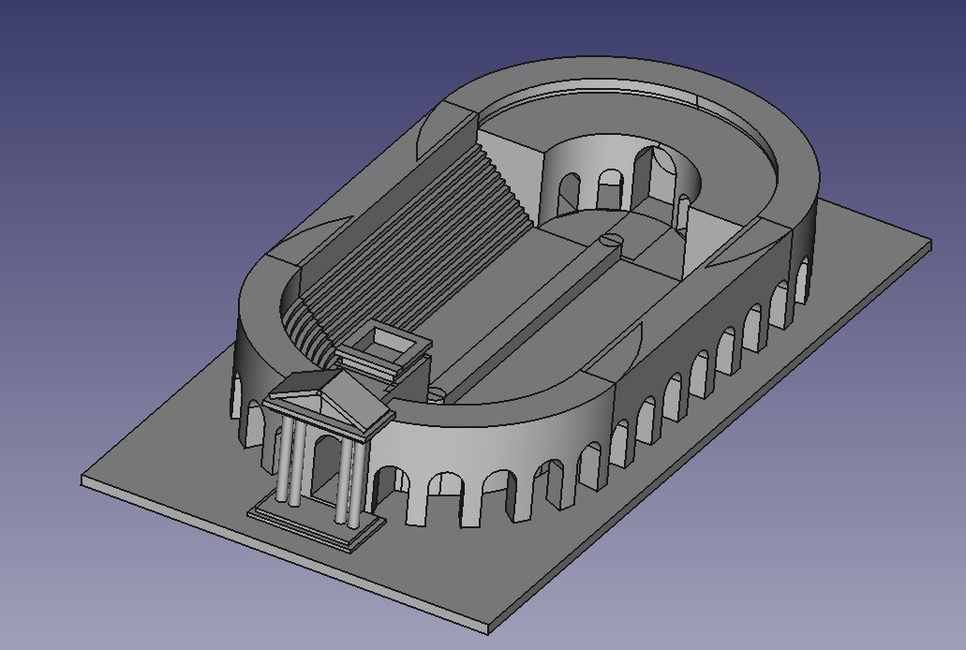Click empty background in the top-left corner
Image resolution: width=966 pixels, height=650 pixels.
click(56, 47)
